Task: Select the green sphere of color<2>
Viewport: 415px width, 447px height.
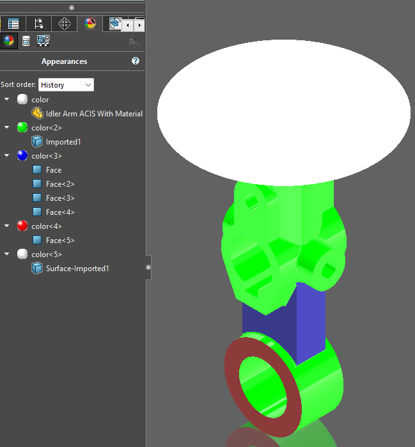Action: 22,127
